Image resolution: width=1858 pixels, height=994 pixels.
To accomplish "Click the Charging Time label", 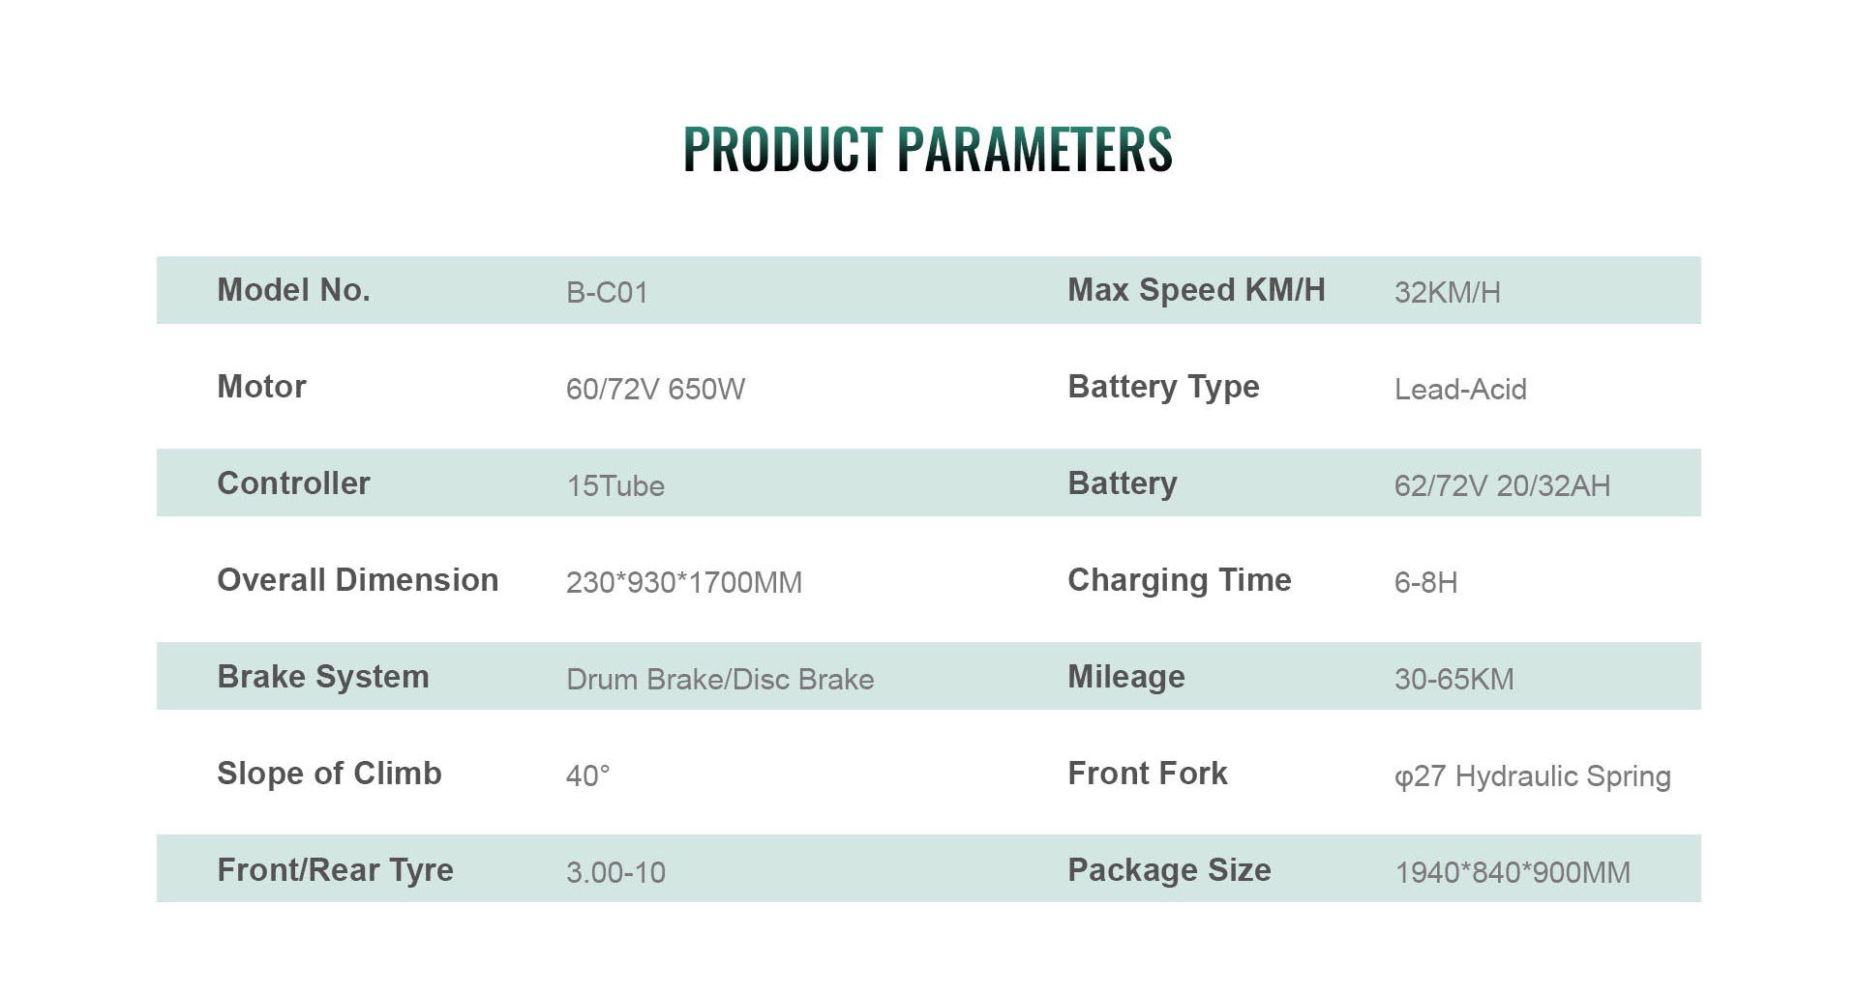I will pyautogui.click(x=1179, y=580).
